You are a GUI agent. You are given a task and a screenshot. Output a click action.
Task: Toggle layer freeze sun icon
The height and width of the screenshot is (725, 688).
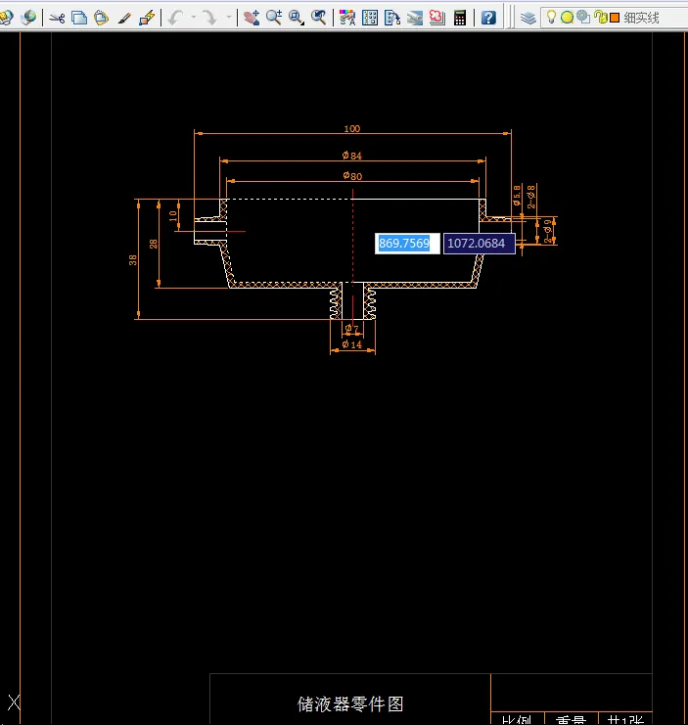pos(567,18)
